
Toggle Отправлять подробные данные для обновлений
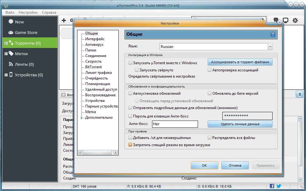[130, 107]
